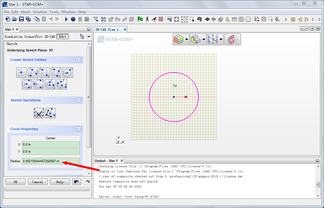Image resolution: width=324 pixels, height=208 pixels.
Task: Click the blue circle Step icon
Action: point(73,19)
